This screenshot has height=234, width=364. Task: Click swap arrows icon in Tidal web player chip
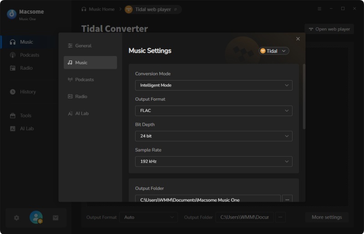176,10
